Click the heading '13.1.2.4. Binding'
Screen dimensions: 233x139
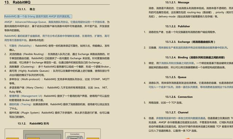coord(195,57)
